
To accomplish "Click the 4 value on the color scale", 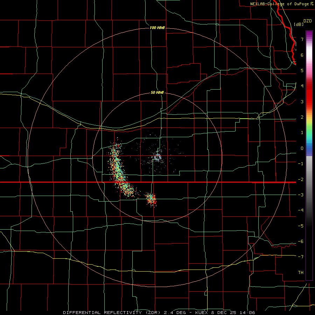I will [302, 86].
